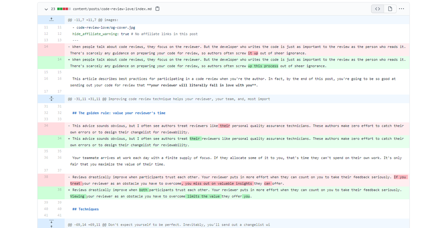Copy the file path to clipboard
This screenshot has width=437, height=228.
[157, 8]
